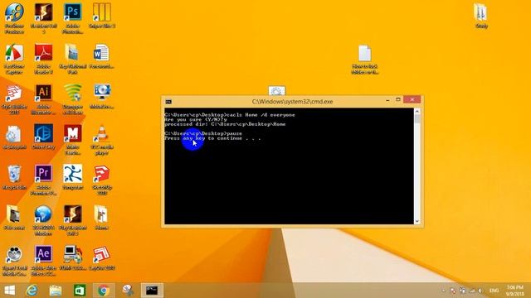Select the computer with gamepad shortcut icon
The height and width of the screenshot is (298, 531).
72,254
